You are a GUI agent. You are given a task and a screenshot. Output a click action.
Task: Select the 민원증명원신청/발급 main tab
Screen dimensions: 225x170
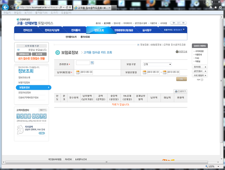coord(124,30)
